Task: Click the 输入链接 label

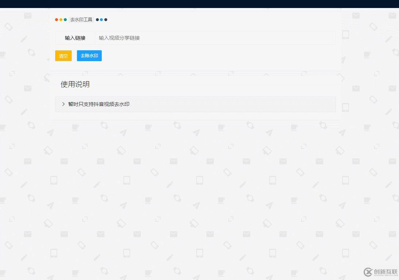Action: point(75,38)
